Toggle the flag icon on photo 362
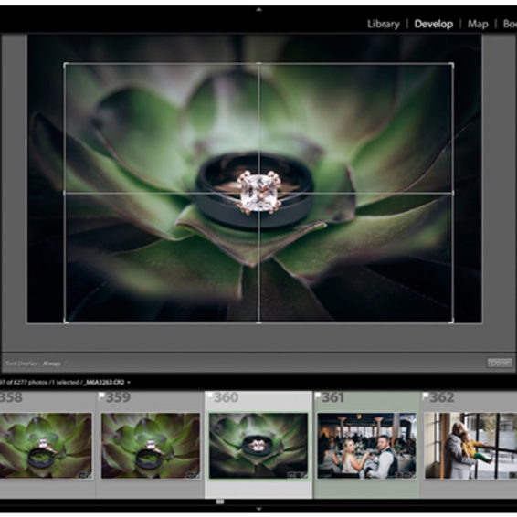The width and height of the screenshot is (517, 517). [426, 396]
